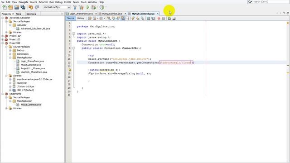Click the Stop Macro Recording icon

[x=164, y=18]
